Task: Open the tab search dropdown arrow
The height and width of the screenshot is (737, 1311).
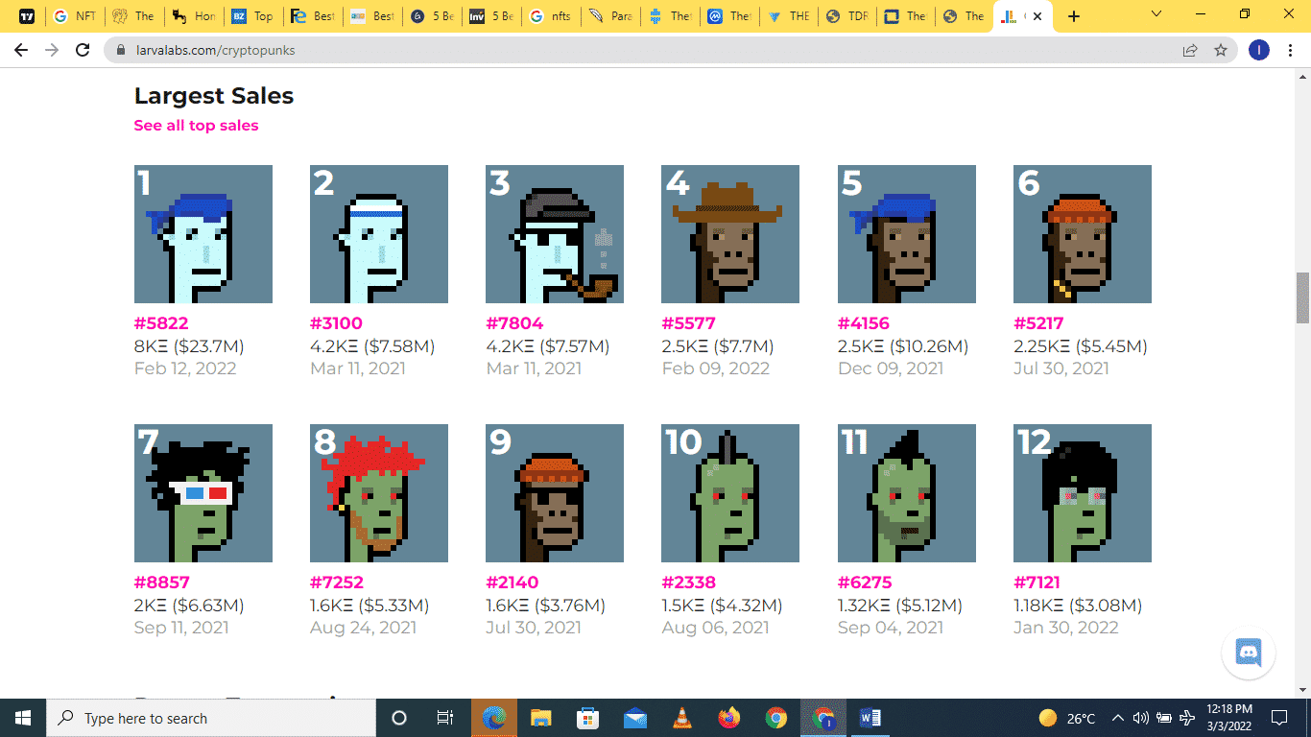Action: 1156,15
